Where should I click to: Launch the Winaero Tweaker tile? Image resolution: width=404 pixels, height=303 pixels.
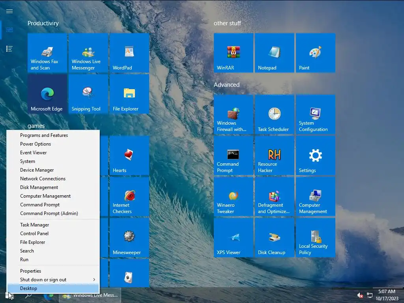pyautogui.click(x=234, y=196)
